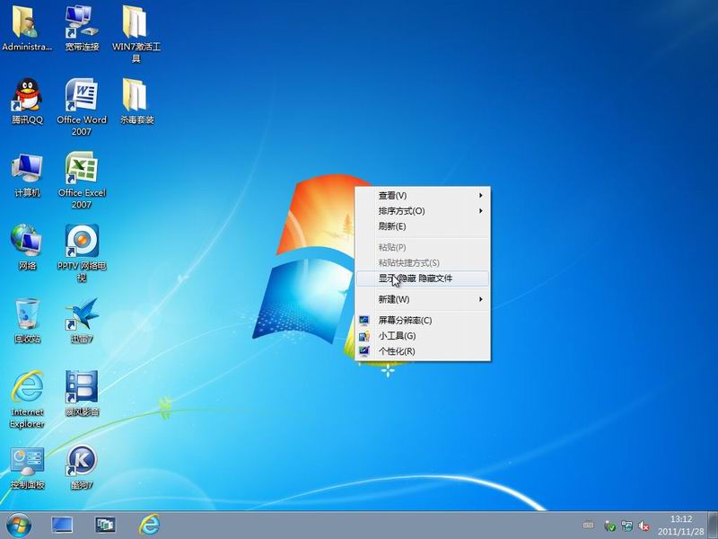Open 小工具(G) from the context menu
Viewport: 718px width, 539px height.
(x=423, y=336)
